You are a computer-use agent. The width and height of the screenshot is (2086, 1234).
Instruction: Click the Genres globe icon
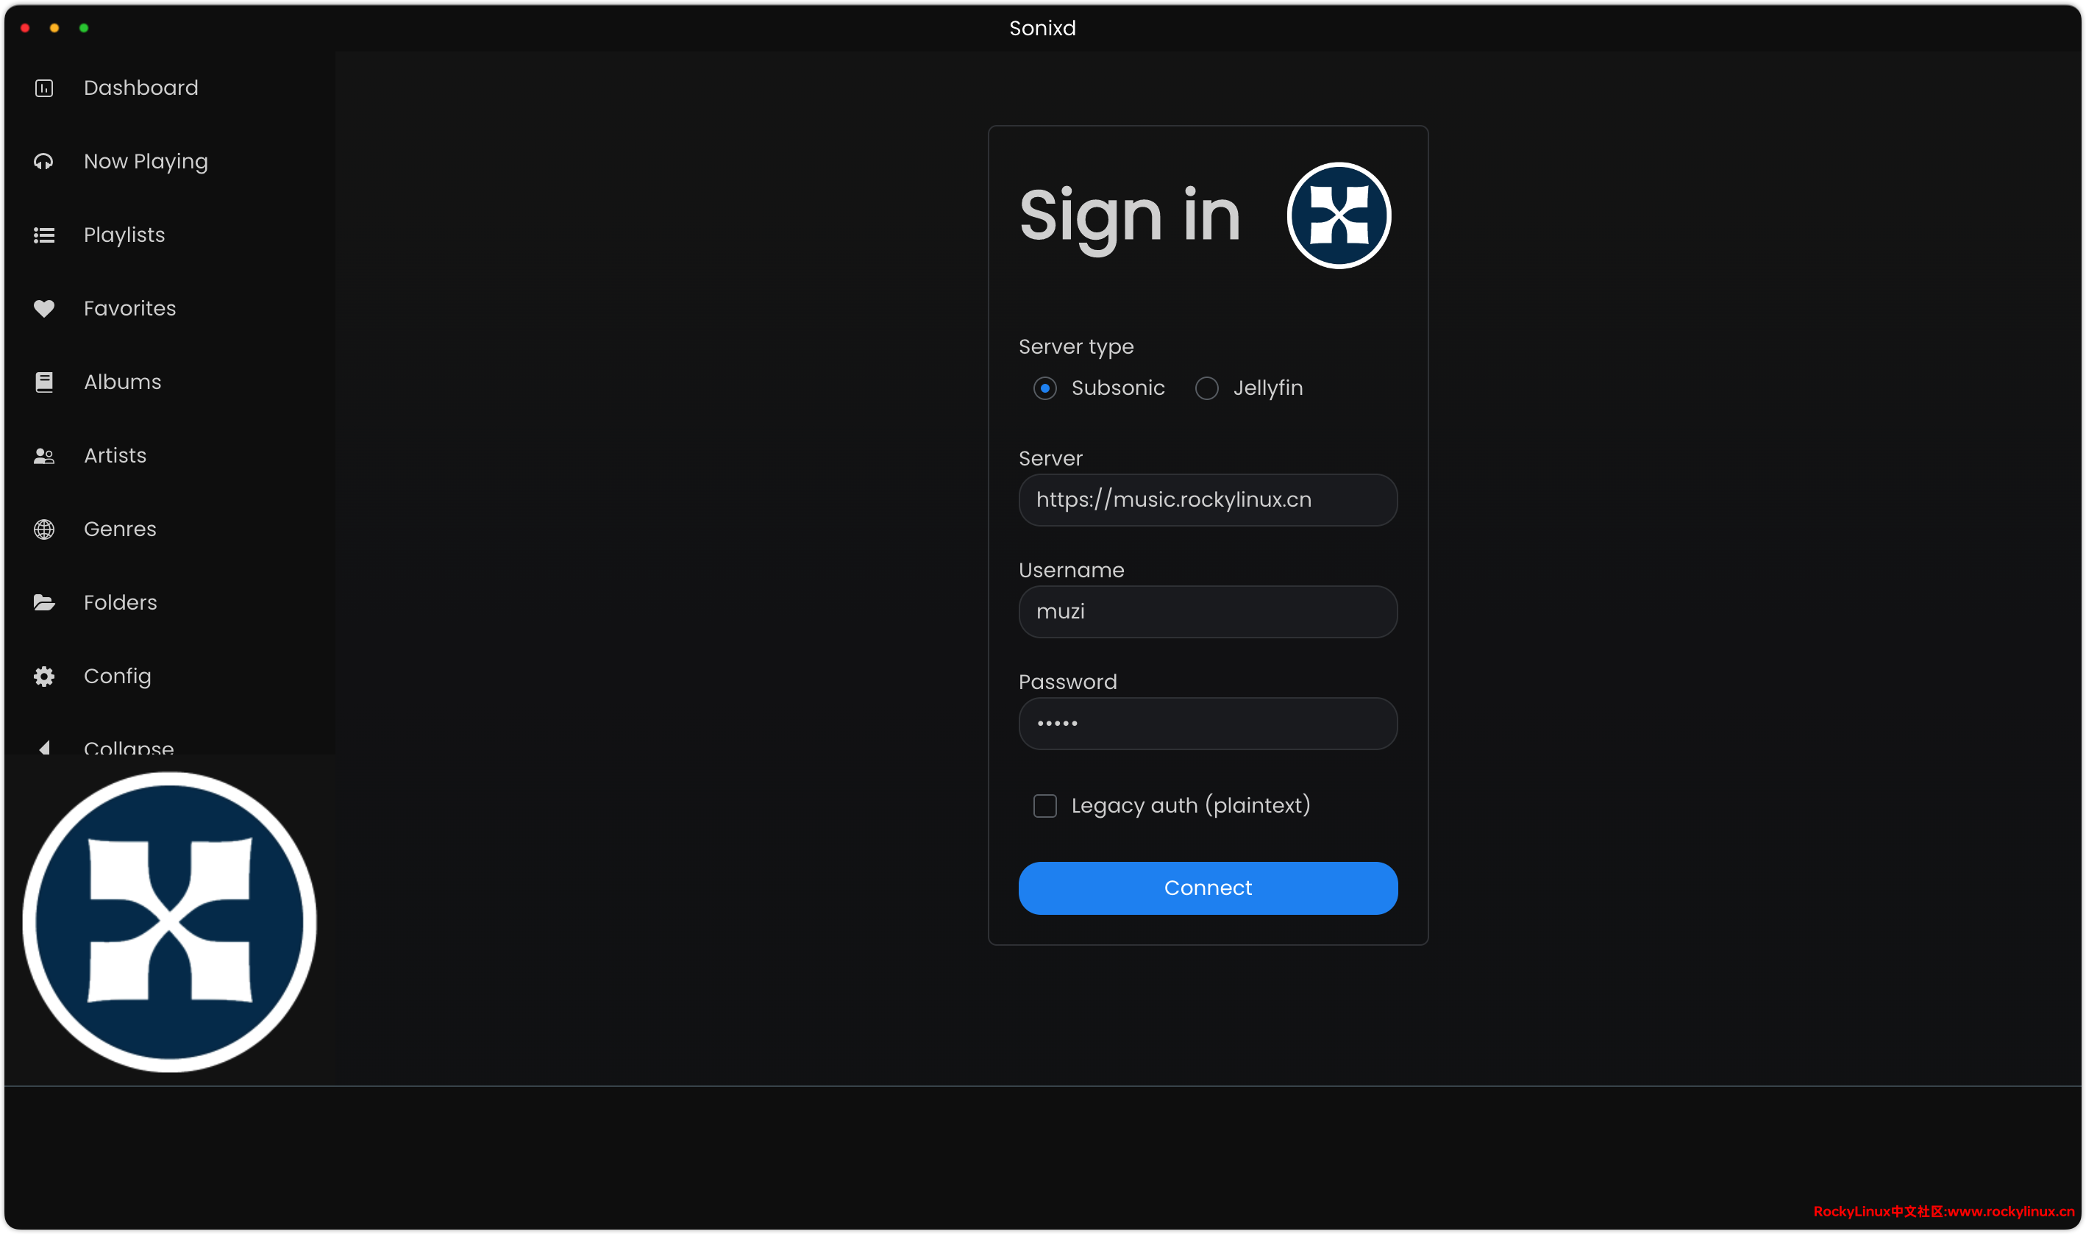(44, 529)
